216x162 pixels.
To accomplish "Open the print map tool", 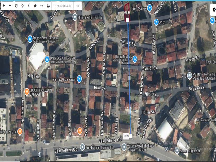I will click(x=48, y=5).
